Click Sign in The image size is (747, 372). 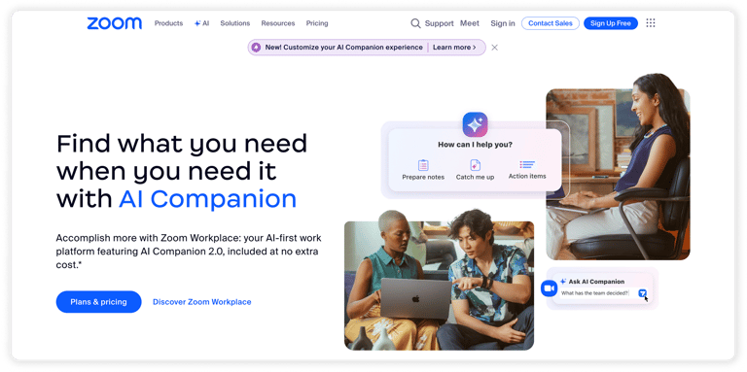point(503,23)
